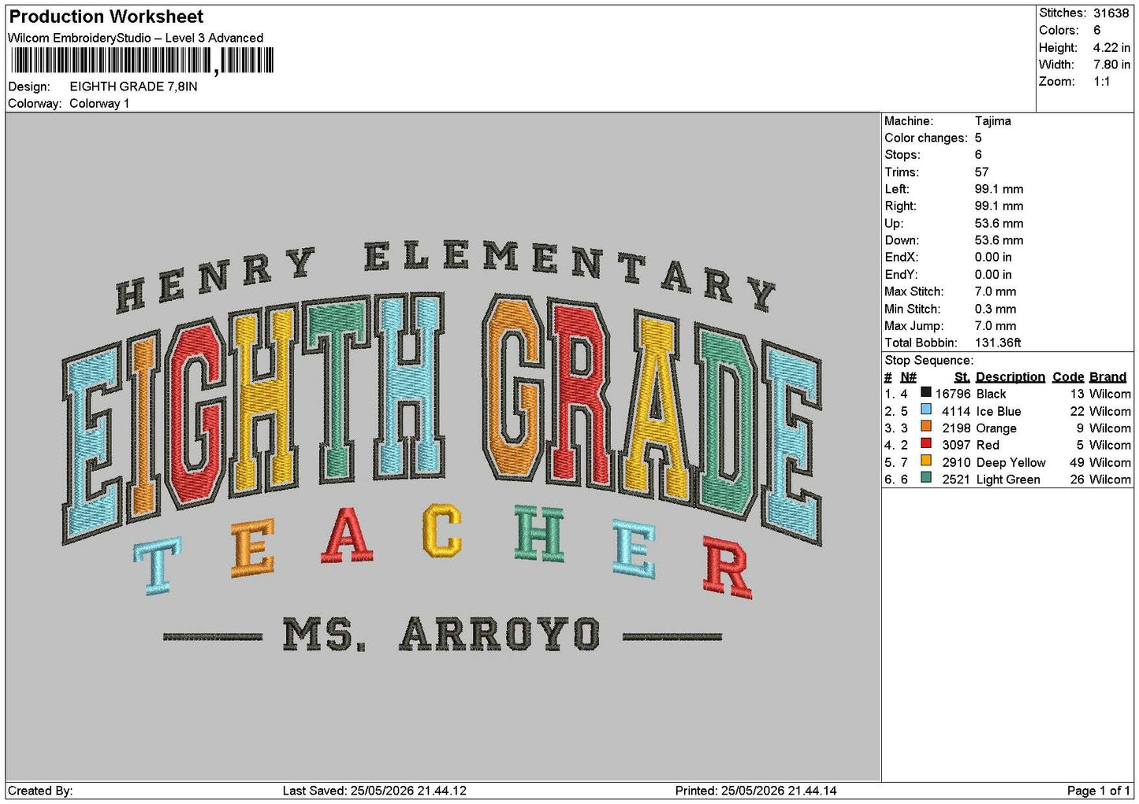Click the 'Colorway 1' value
Viewport: 1139px width, 804px height.
pyautogui.click(x=99, y=104)
